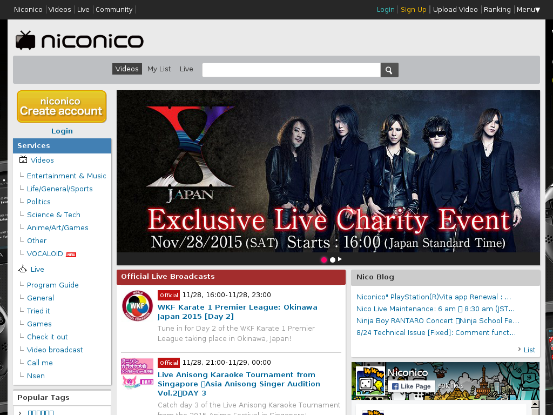
Task: Focus the search text field
Action: (x=291, y=70)
